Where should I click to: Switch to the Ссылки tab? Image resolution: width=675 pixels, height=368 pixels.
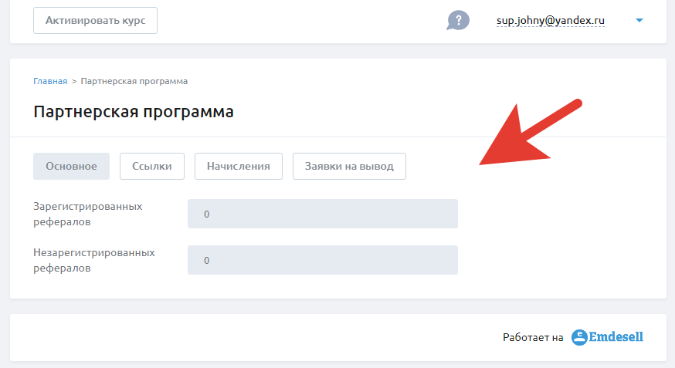tap(152, 166)
